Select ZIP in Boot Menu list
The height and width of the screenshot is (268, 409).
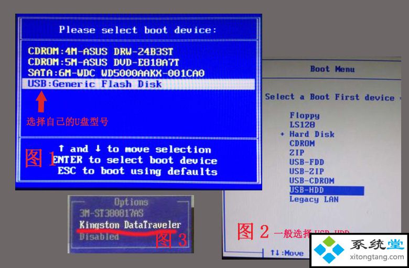(297, 153)
